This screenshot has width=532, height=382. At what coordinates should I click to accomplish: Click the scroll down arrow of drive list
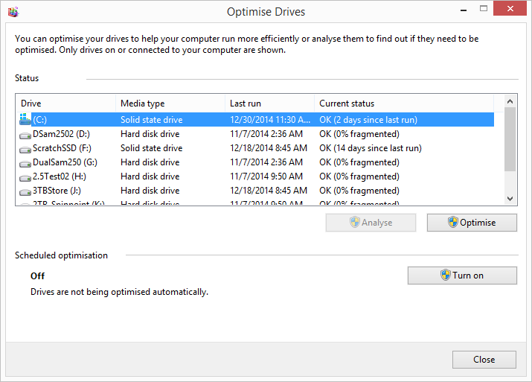click(x=510, y=199)
